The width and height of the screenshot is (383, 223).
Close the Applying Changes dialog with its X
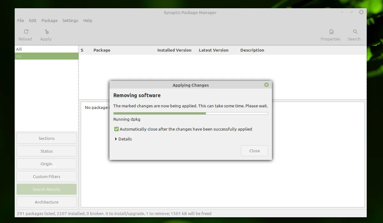(267, 85)
